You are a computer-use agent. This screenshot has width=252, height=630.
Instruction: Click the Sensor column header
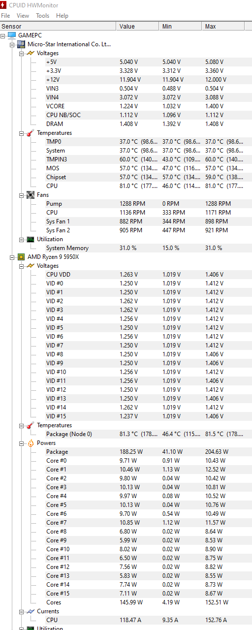click(59, 27)
